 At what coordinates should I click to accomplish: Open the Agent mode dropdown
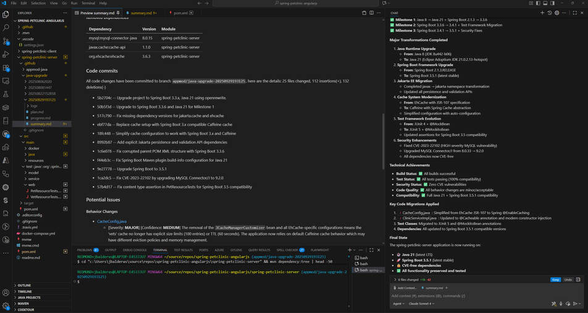(x=398, y=304)
